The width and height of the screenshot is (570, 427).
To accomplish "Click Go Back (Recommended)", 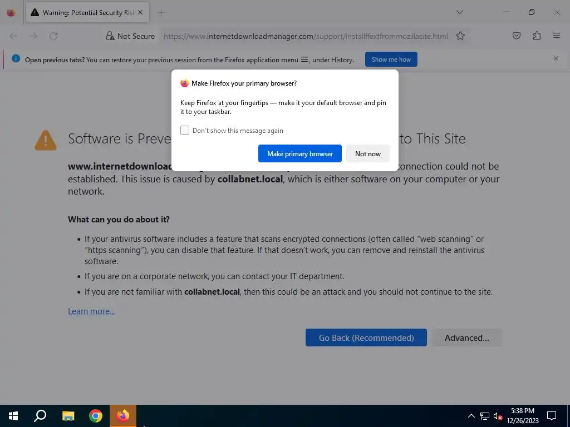I will click(366, 337).
